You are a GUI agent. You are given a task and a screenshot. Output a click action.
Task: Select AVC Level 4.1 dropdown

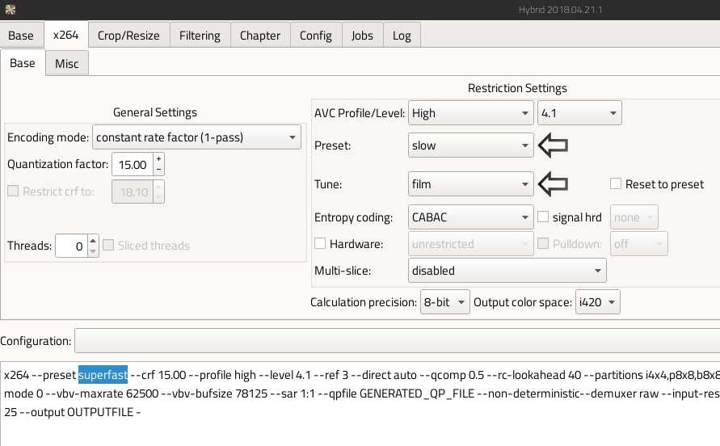pos(579,114)
